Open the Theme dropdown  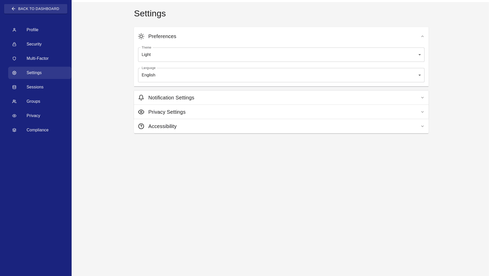(281, 55)
